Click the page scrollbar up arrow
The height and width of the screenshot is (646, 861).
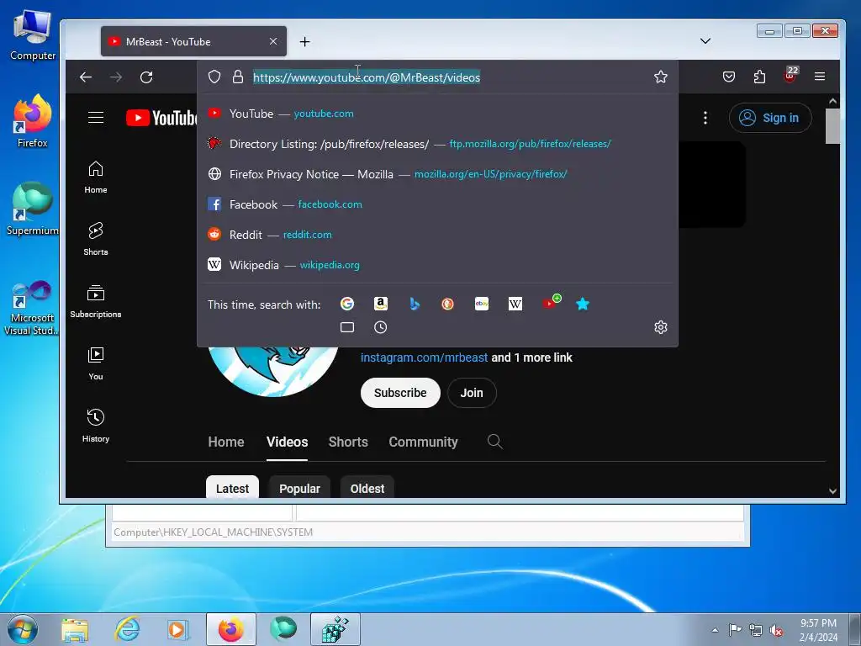tap(832, 101)
